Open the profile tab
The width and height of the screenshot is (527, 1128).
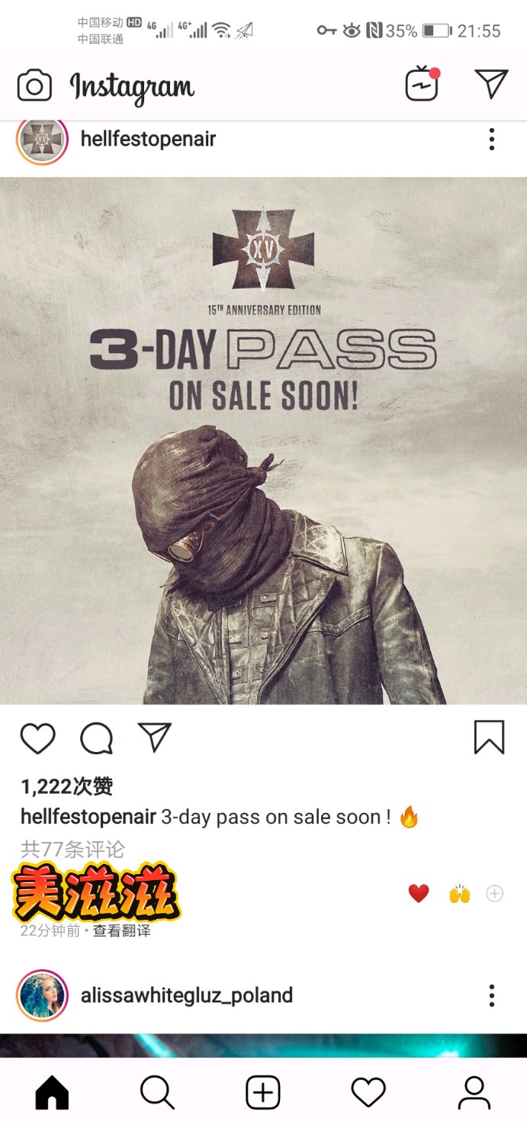pos(474,1094)
